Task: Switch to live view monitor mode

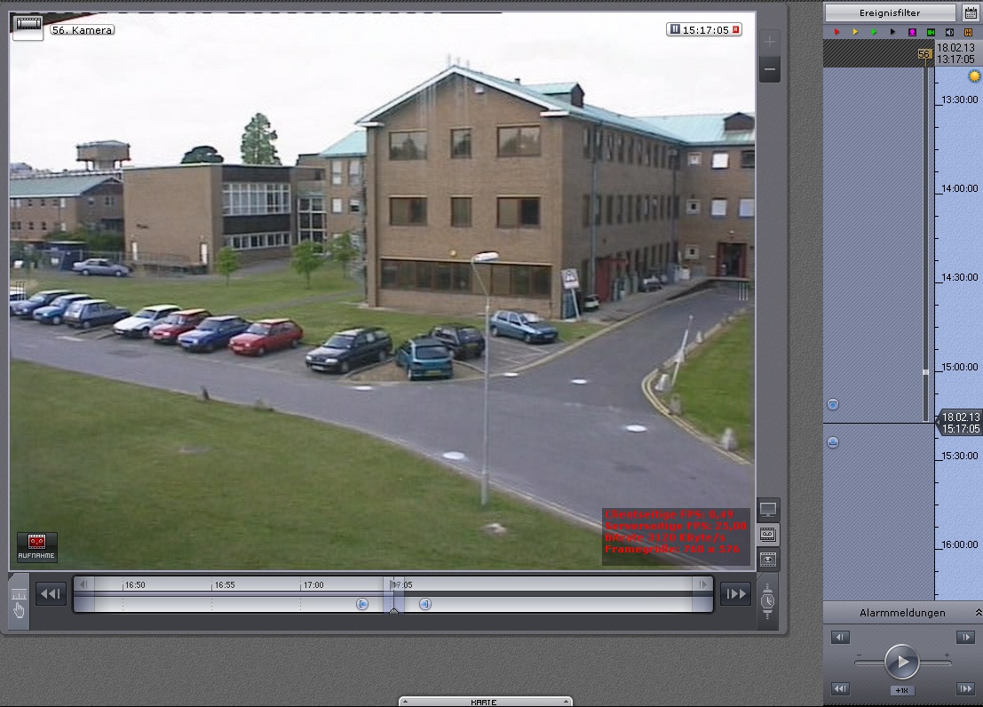Action: pos(768,511)
